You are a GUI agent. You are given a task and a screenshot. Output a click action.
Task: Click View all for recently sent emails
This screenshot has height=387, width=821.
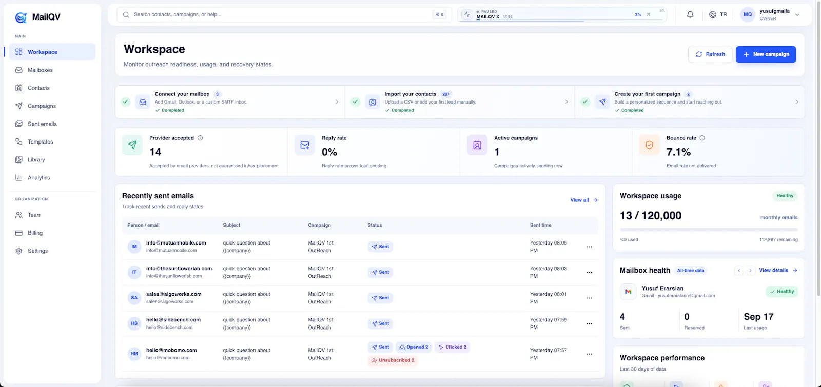pos(584,200)
